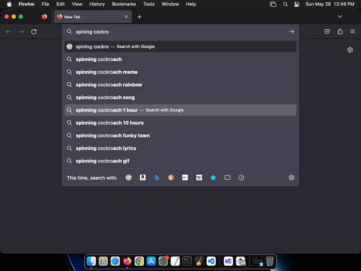The height and width of the screenshot is (271, 361).
Task: Open the Window menu
Action: [170, 4]
